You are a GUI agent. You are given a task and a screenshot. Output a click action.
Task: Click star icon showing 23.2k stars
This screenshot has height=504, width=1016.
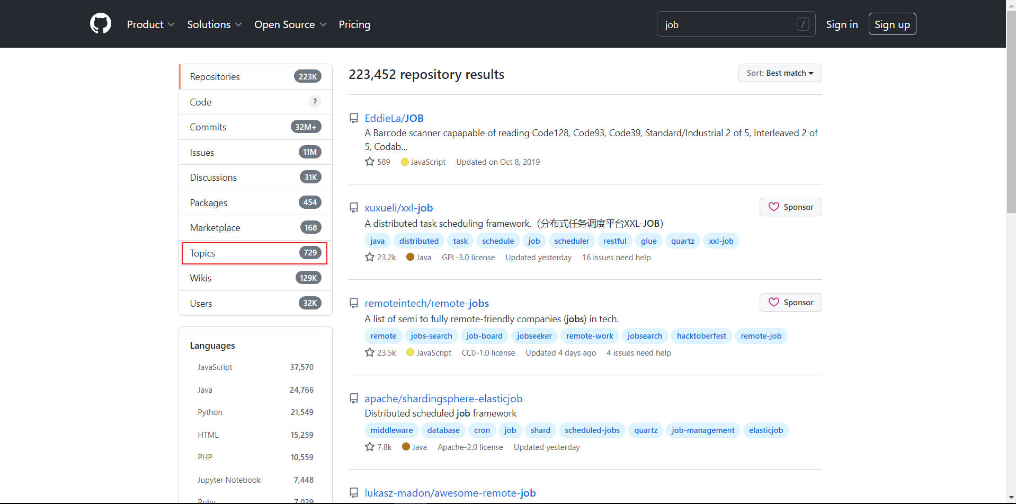click(x=370, y=257)
